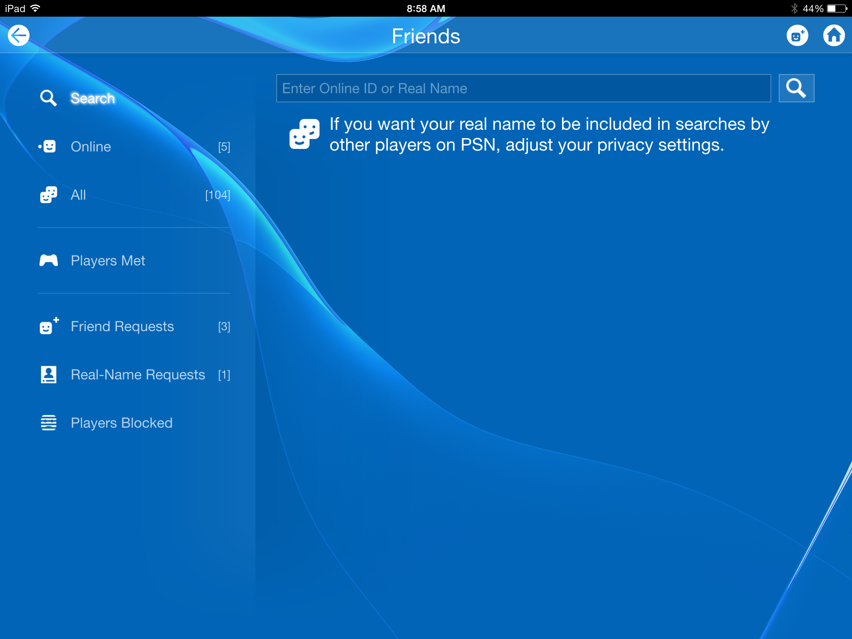The image size is (852, 639).
Task: Open Real-Name Requests showing 1 request
Action: [138, 374]
